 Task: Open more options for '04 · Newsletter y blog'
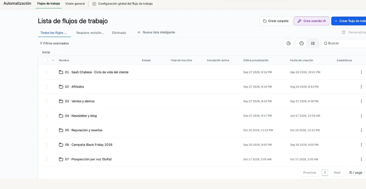coord(361,116)
